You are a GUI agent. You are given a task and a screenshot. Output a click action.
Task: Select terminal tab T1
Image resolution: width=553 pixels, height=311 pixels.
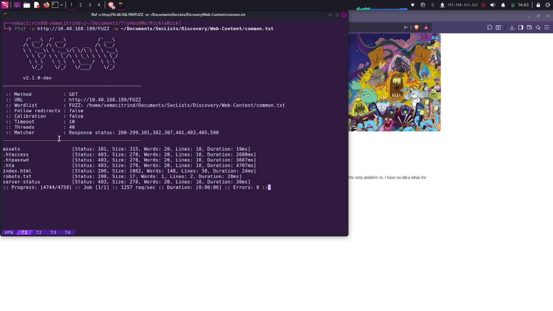24,232
